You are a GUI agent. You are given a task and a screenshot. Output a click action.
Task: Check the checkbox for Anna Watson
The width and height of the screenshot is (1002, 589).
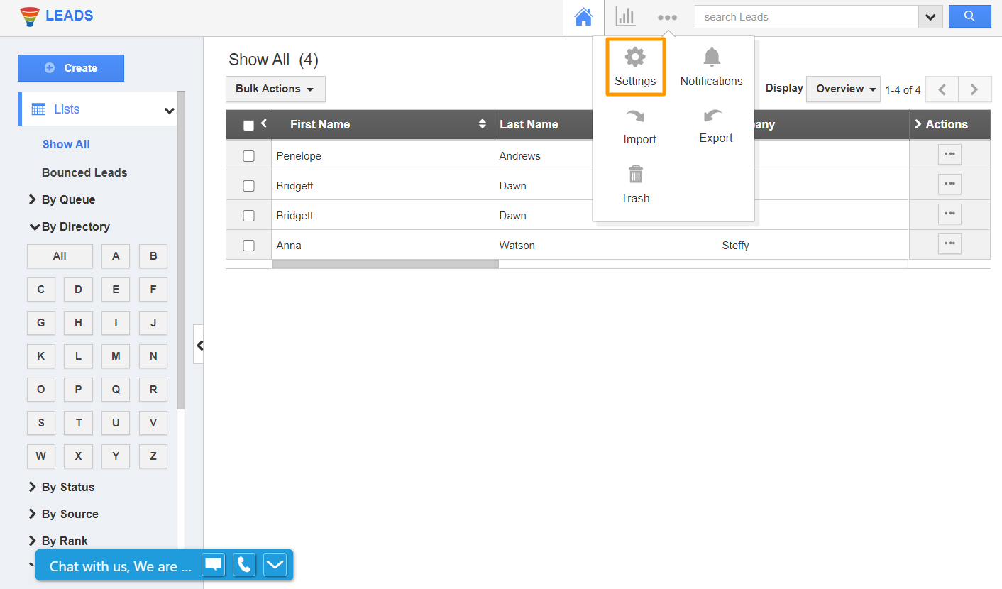(248, 245)
